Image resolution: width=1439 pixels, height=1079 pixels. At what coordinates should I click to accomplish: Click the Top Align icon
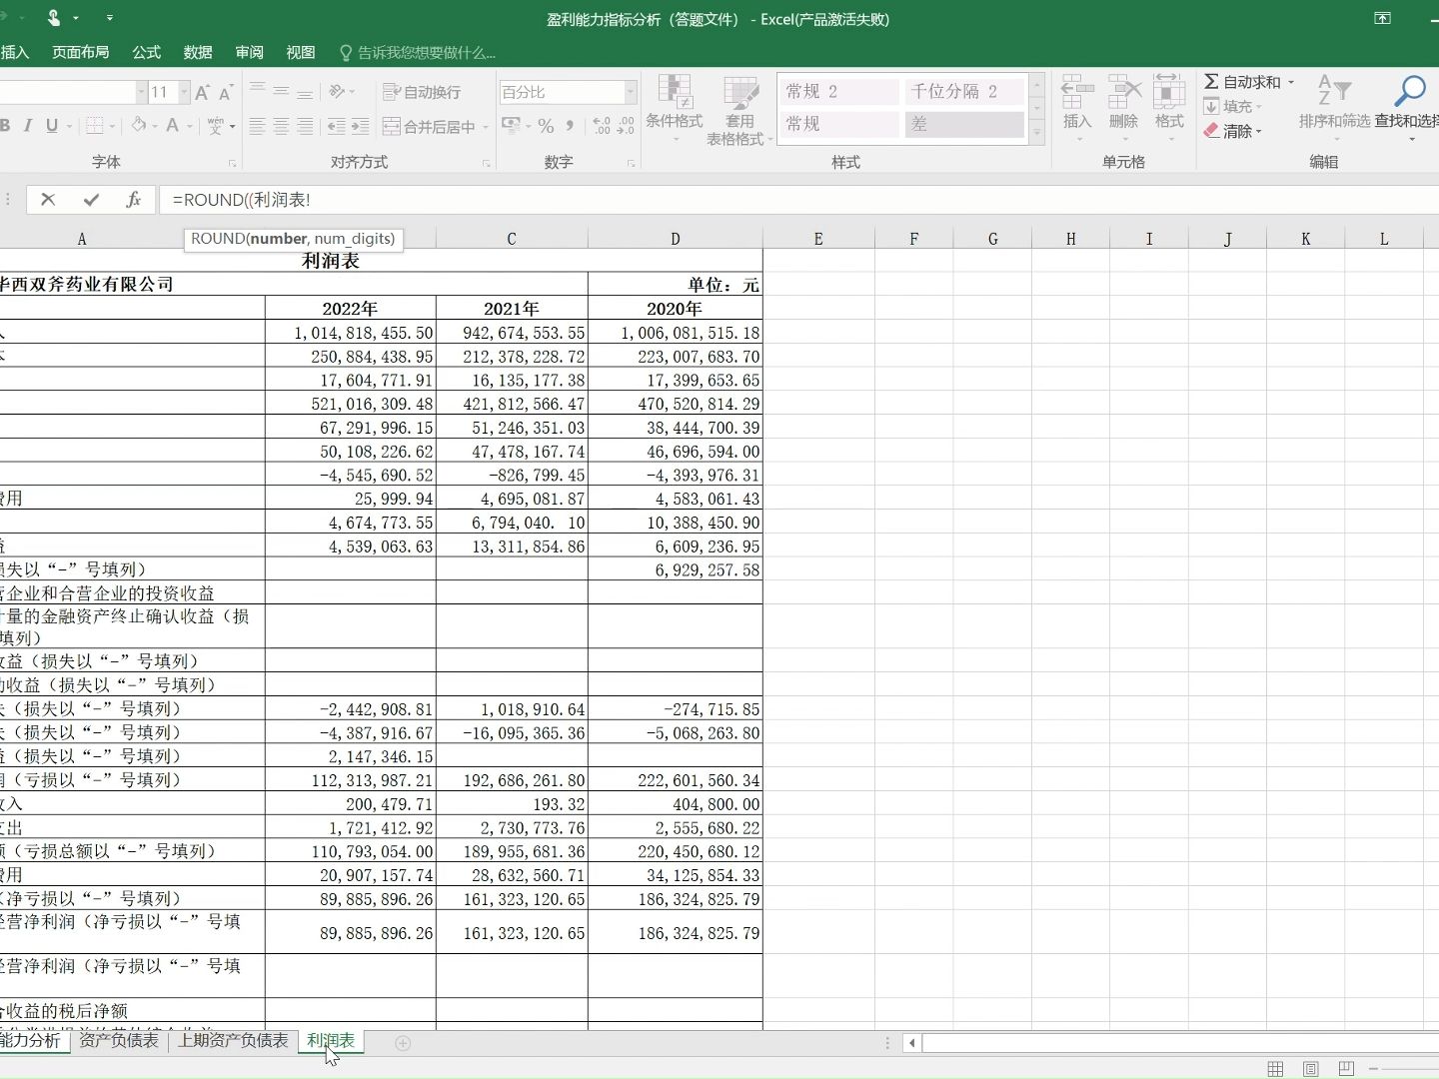[x=258, y=91]
